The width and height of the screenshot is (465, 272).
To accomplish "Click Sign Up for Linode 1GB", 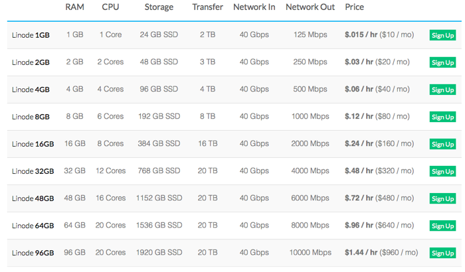I will (442, 35).
